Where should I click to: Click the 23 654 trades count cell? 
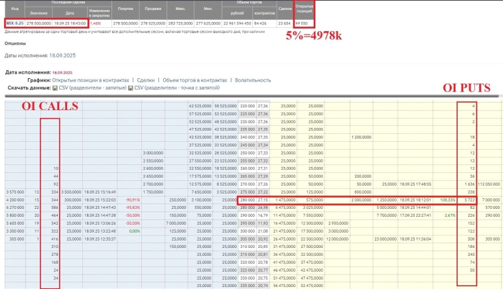(x=285, y=23)
